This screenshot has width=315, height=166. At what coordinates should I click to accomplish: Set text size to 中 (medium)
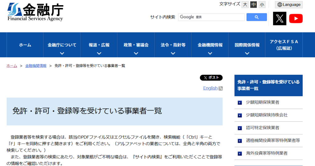coord(253,5)
